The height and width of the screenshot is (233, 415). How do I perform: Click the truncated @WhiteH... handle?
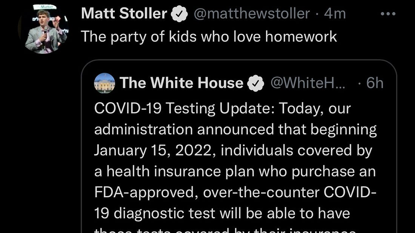tap(307, 83)
